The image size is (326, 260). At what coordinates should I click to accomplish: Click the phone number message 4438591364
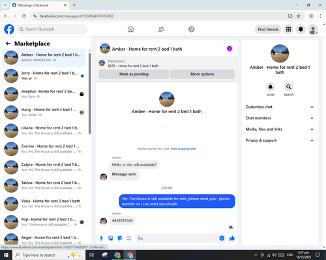coord(123,220)
